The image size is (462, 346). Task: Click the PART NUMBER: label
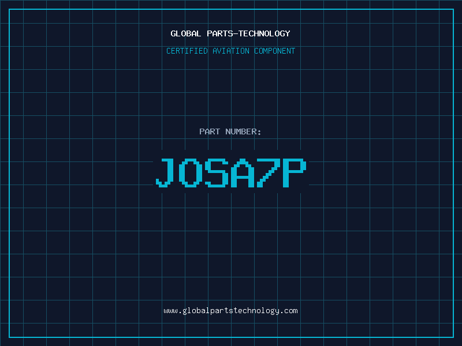[x=230, y=131]
